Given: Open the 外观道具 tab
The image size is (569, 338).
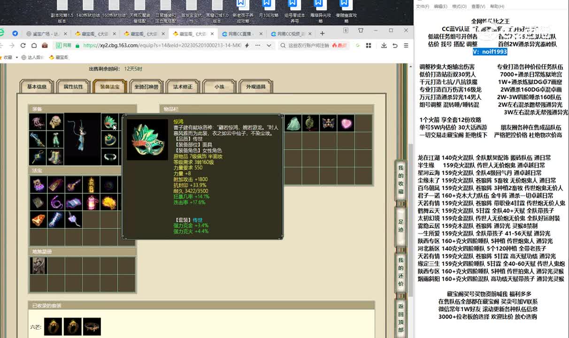Looking at the screenshot, I should click(256, 86).
